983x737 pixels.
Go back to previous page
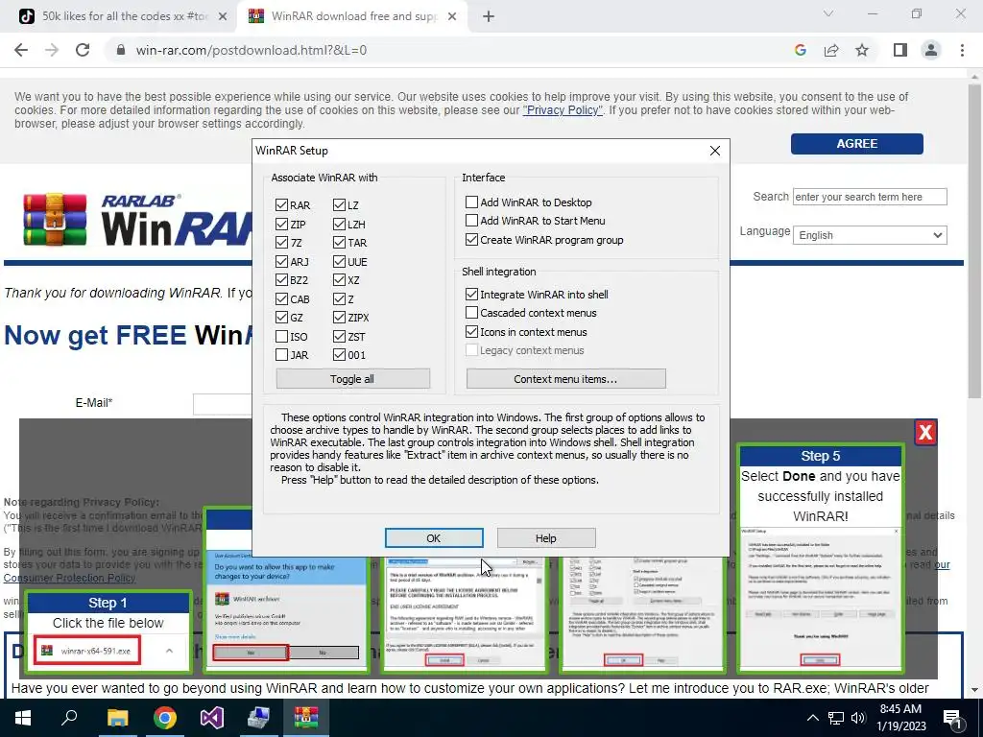pos(21,50)
